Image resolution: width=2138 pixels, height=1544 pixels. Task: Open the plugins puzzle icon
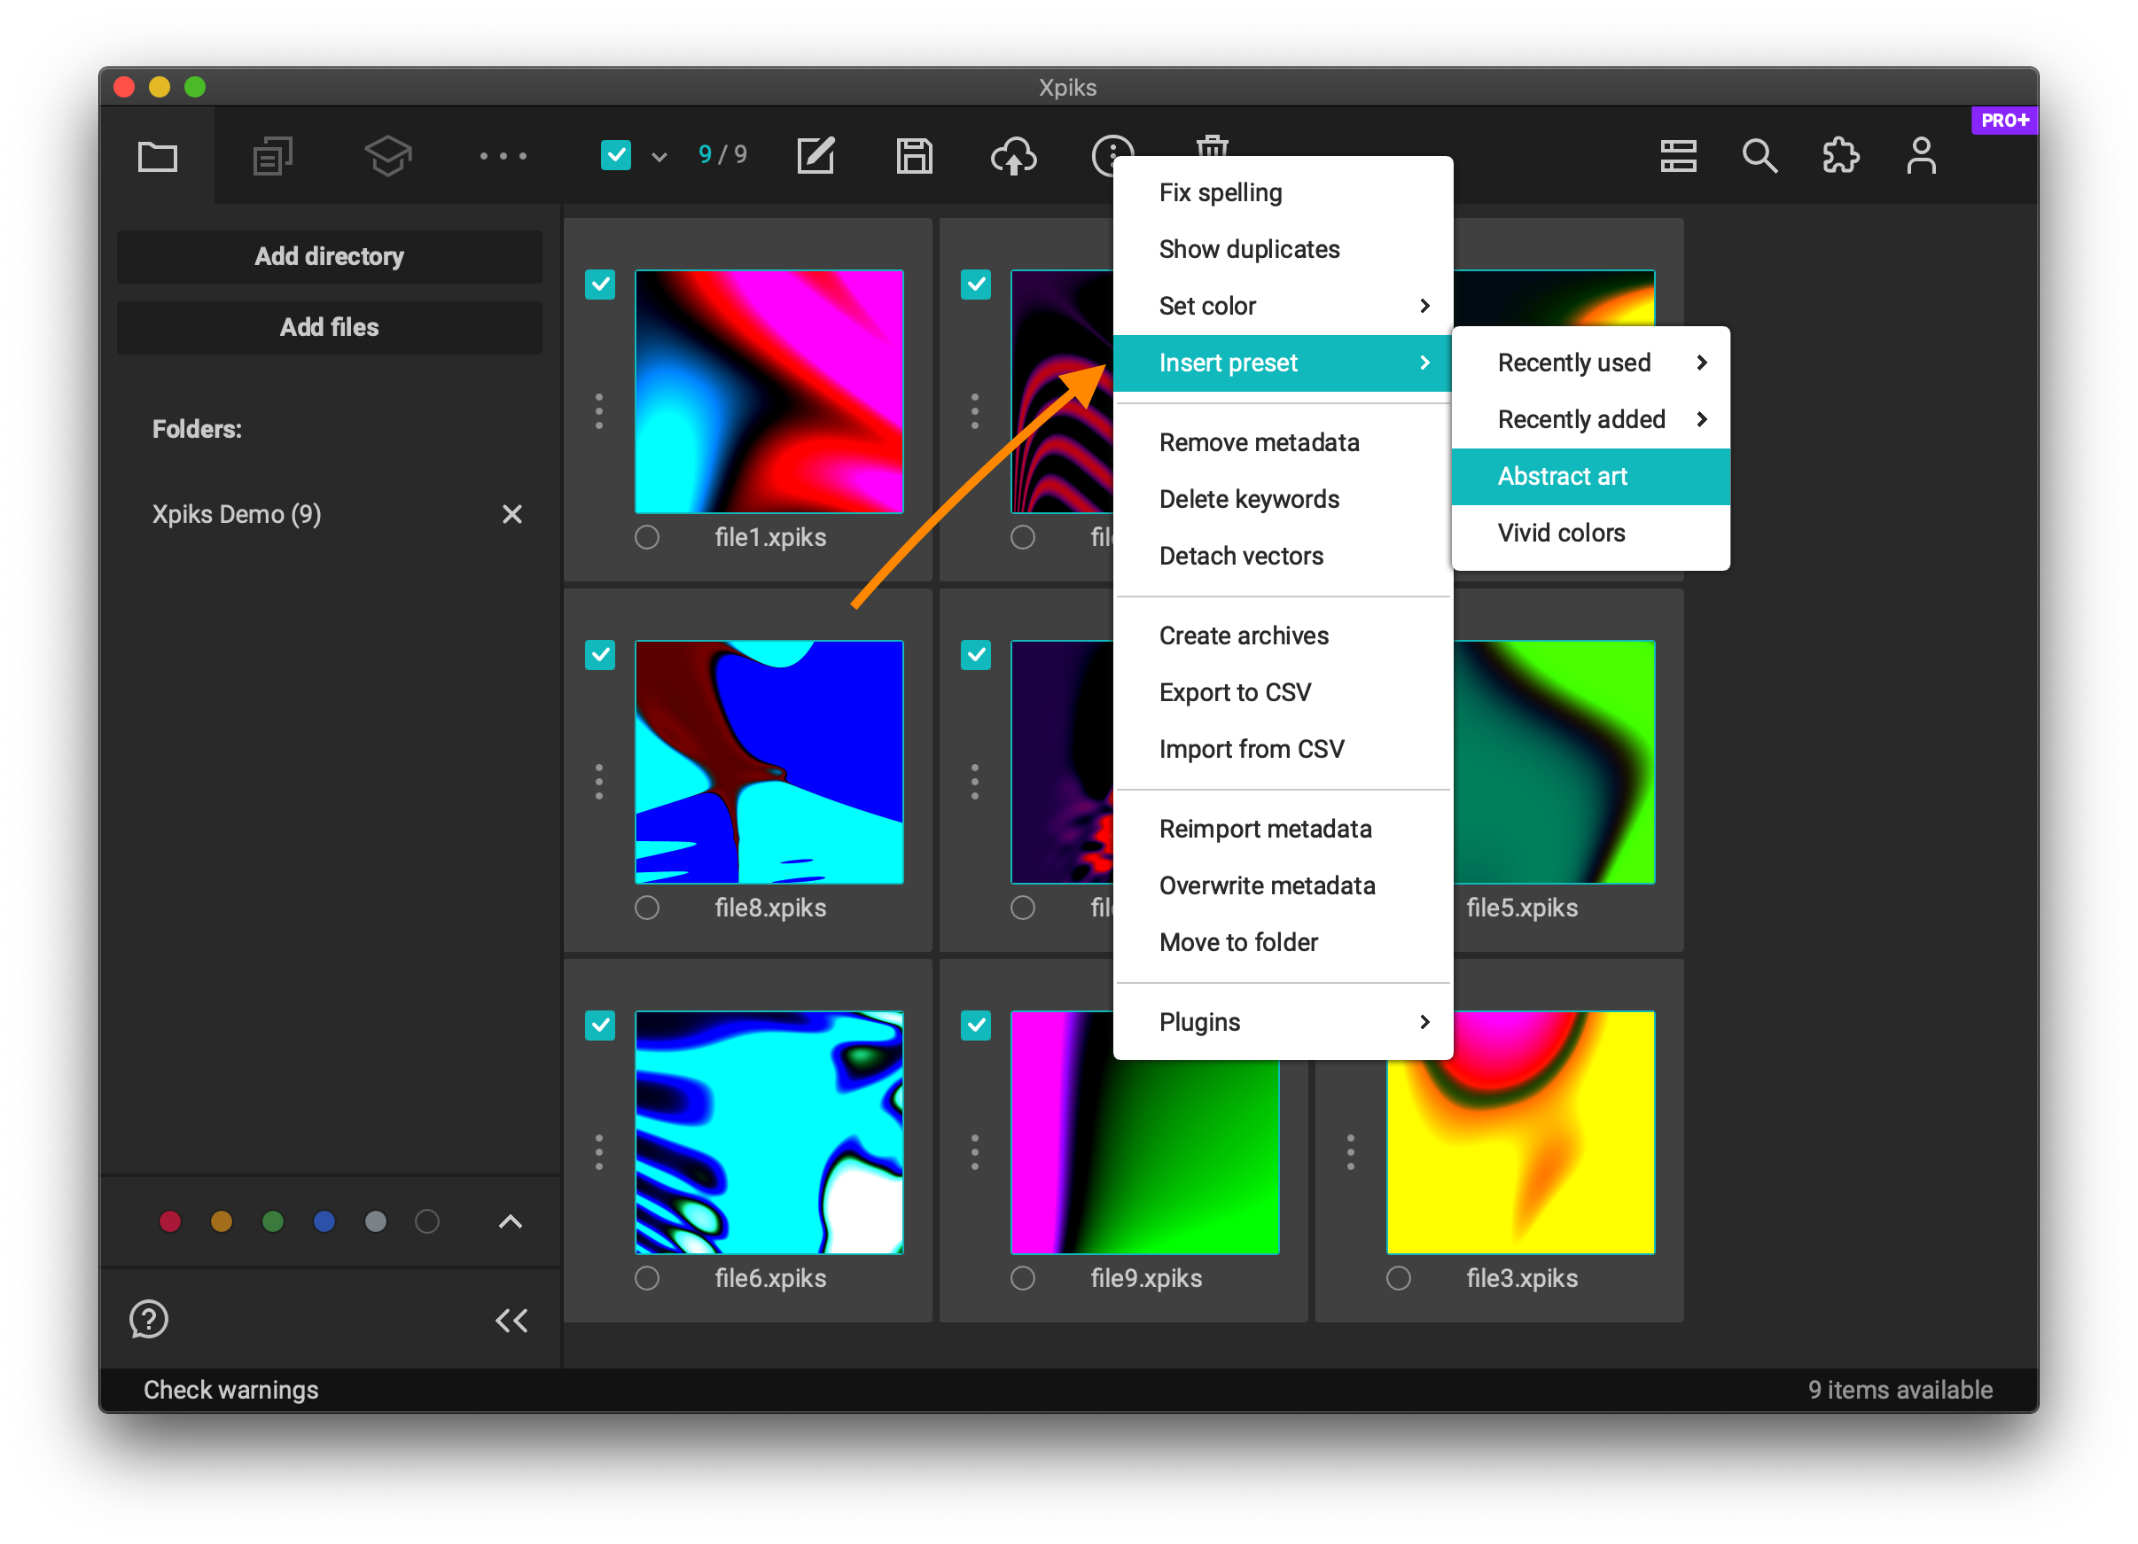(1839, 155)
